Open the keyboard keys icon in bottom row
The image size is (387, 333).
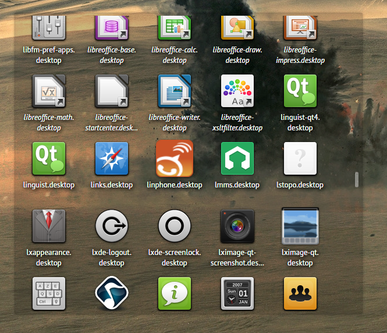[49, 293]
